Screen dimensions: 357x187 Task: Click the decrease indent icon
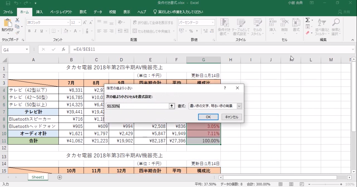[x=120, y=31]
